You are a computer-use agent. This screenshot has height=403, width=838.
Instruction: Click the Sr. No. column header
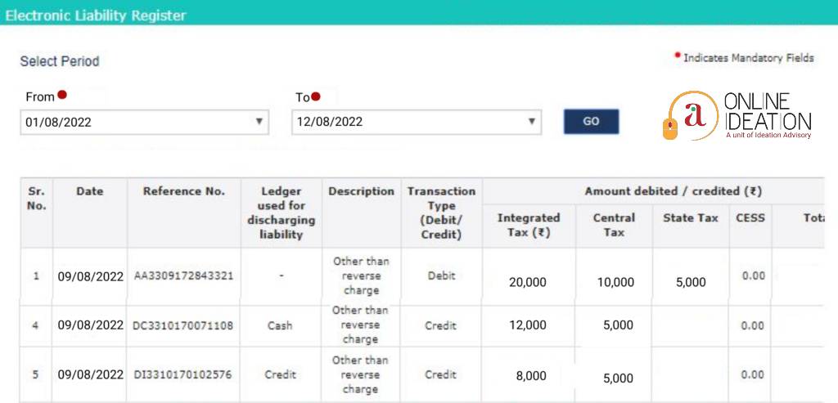[36, 199]
